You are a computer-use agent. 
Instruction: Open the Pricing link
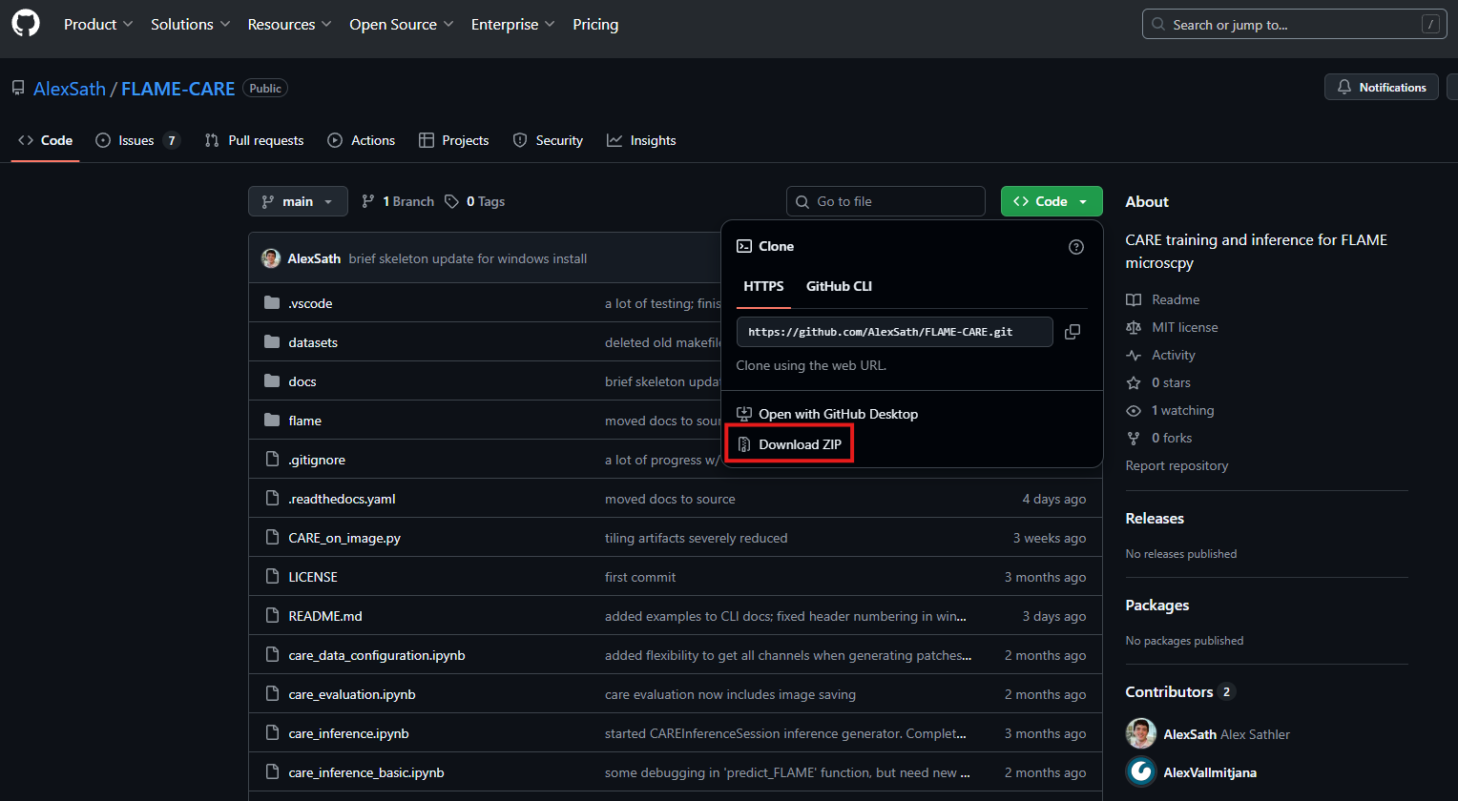pyautogui.click(x=595, y=24)
